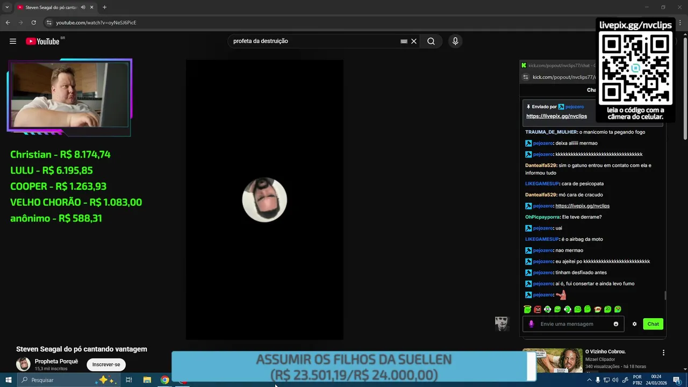This screenshot has width=688, height=387.
Task: Select the Steven Seagal do pó tab
Action: (x=51, y=8)
